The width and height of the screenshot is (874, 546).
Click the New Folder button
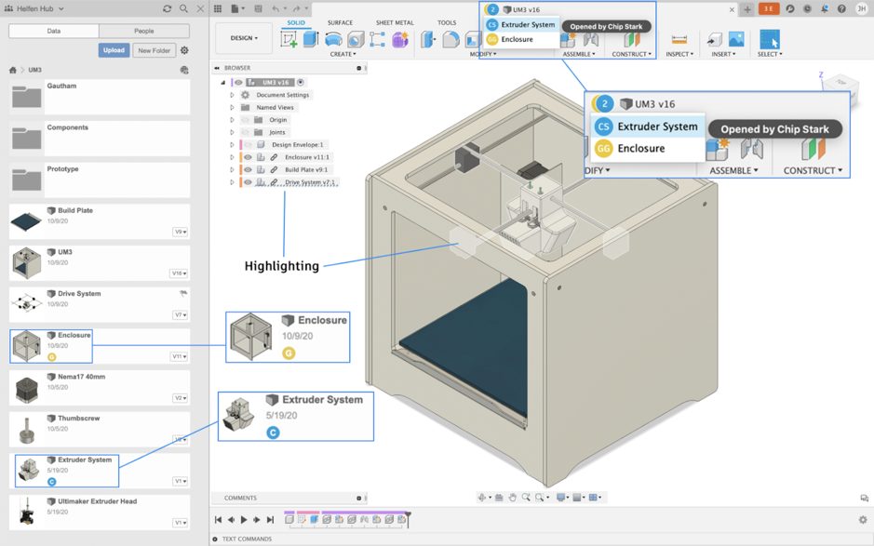pos(155,50)
